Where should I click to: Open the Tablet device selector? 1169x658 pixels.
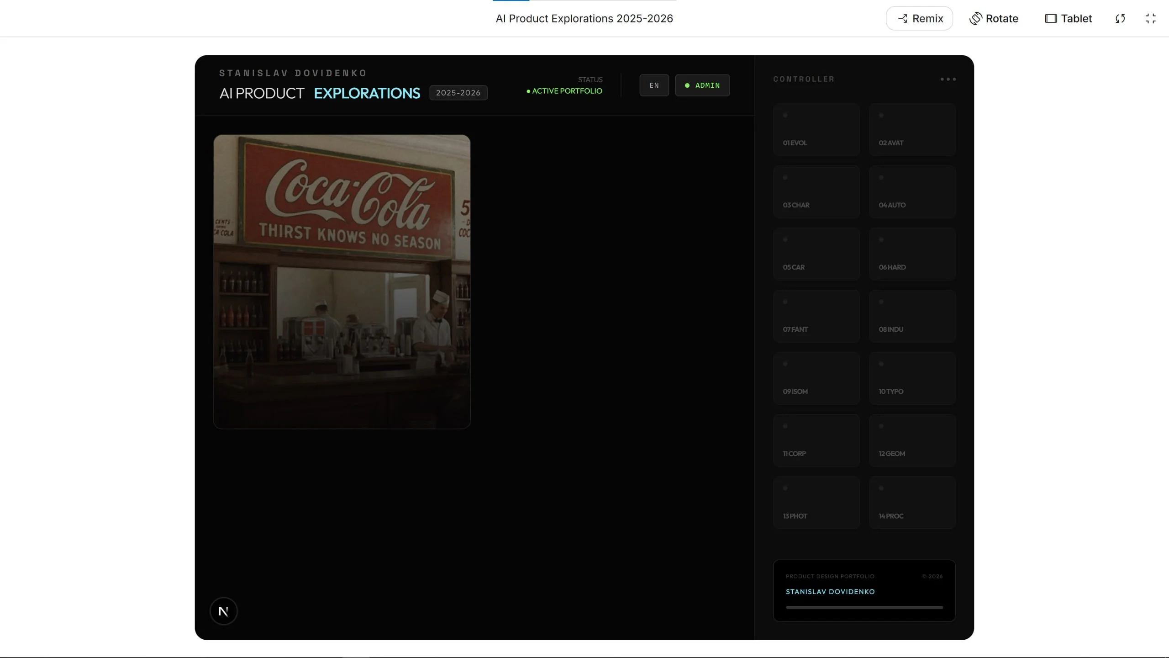click(x=1068, y=18)
